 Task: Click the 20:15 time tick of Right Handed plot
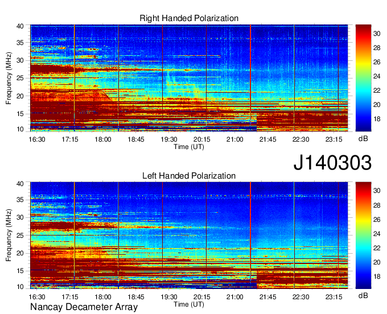tap(202, 139)
